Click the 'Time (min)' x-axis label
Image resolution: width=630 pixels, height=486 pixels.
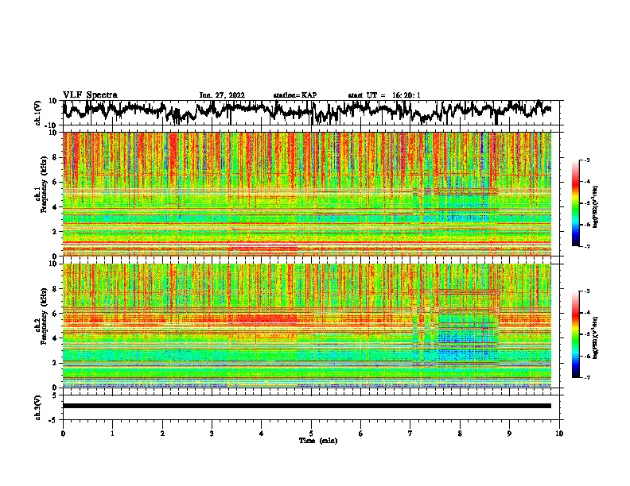tap(318, 441)
